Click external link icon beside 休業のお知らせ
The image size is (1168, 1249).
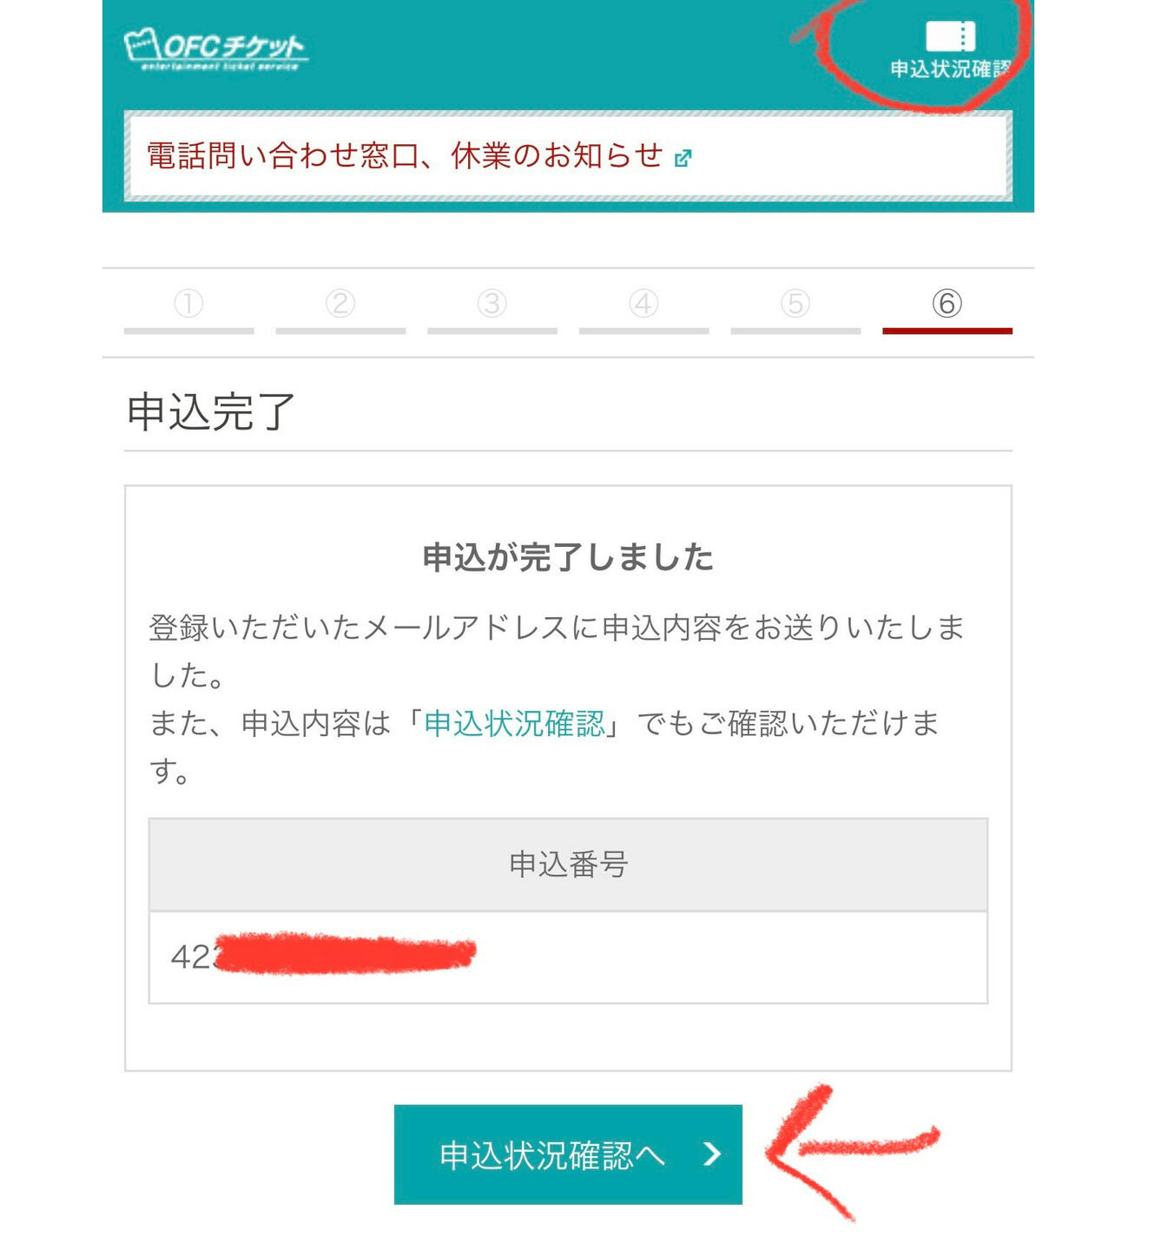coord(683,158)
